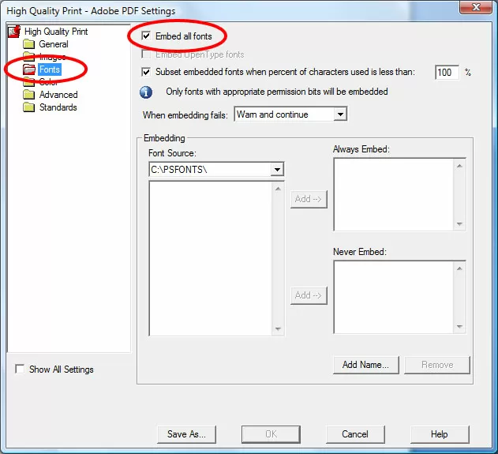Click the Save As... button
Screen dimensions: 498x454
pos(186,434)
